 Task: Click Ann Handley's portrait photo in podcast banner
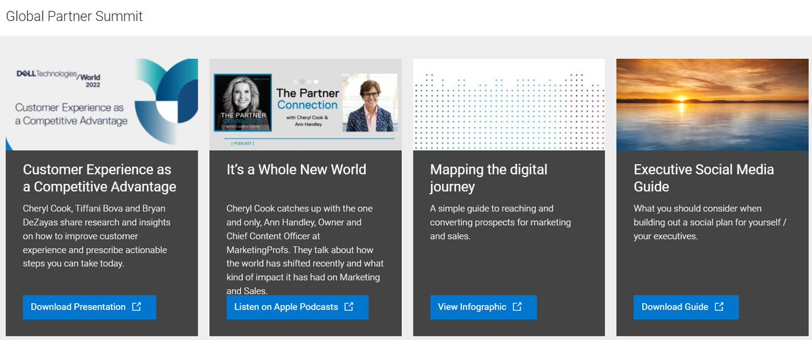(x=369, y=103)
